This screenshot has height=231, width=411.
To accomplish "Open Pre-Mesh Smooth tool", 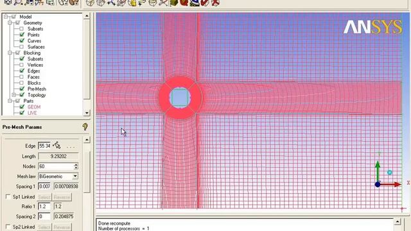I will click(195, 3).
